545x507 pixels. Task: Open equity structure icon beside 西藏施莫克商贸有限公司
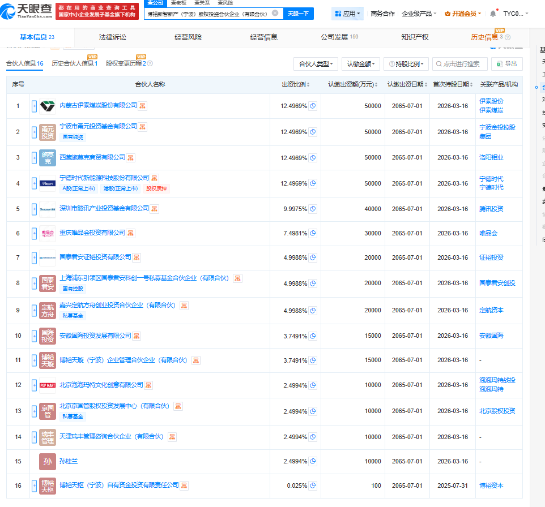(130, 158)
